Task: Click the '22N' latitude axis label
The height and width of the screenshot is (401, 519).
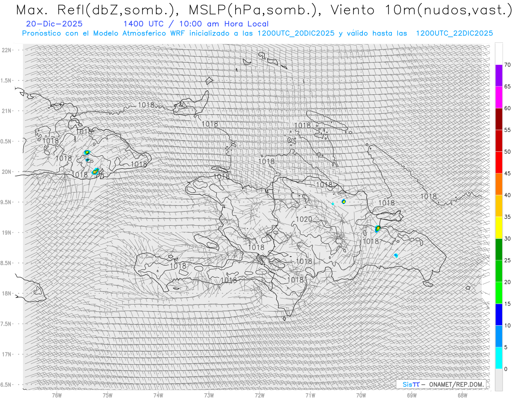Action: pyautogui.click(x=6, y=50)
